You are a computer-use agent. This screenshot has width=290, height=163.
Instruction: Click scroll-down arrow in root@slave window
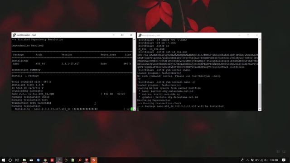coord(260,109)
